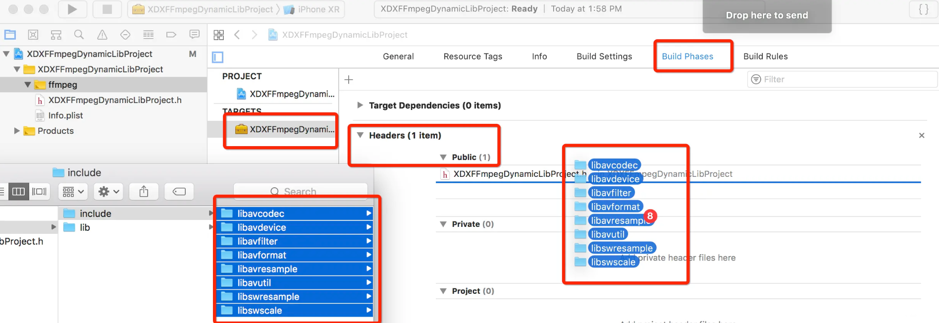Open the Build Rules tab
This screenshot has height=323, width=939.
point(765,56)
